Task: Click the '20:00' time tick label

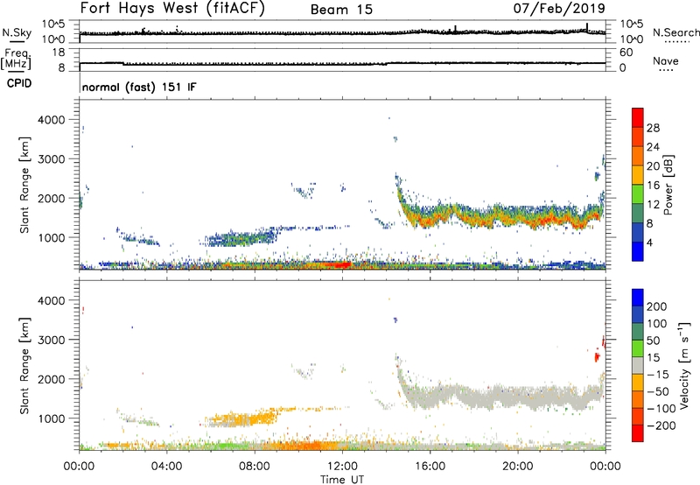Action: click(518, 467)
